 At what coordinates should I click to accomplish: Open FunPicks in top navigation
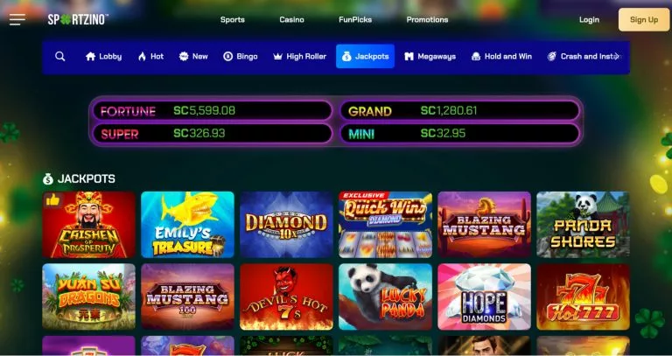355,20
